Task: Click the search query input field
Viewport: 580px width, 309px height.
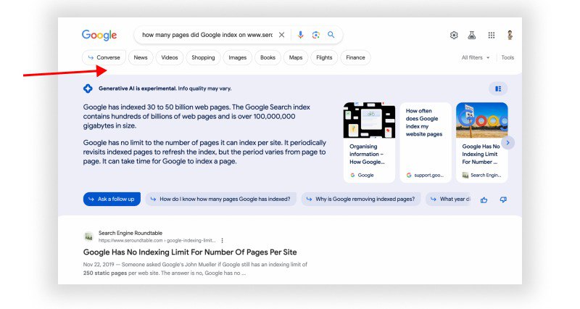Action: click(207, 35)
